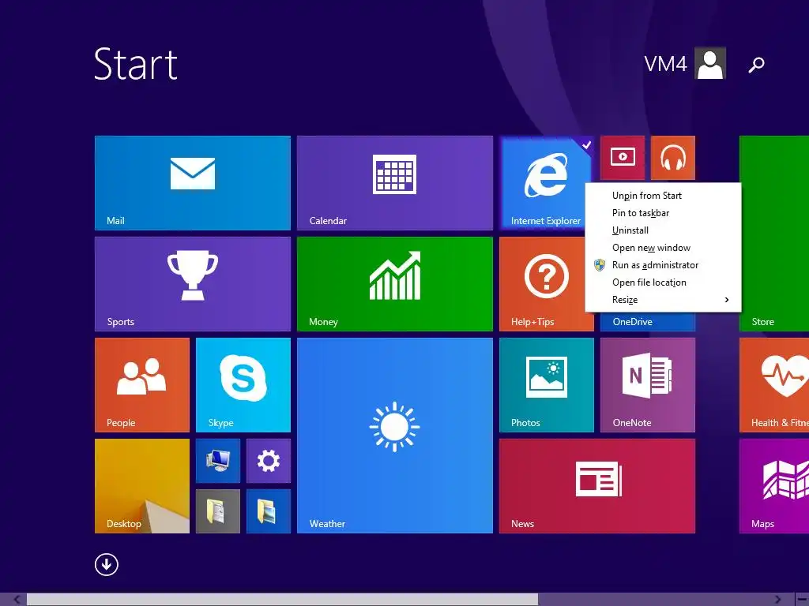
Task: Launch the OneNote tile
Action: pyautogui.click(x=648, y=385)
